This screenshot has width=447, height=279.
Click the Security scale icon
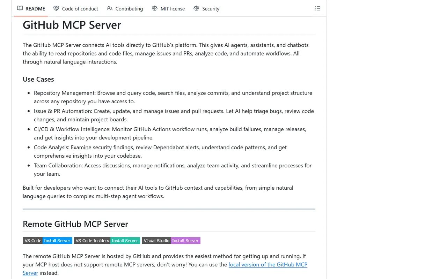pyautogui.click(x=196, y=8)
